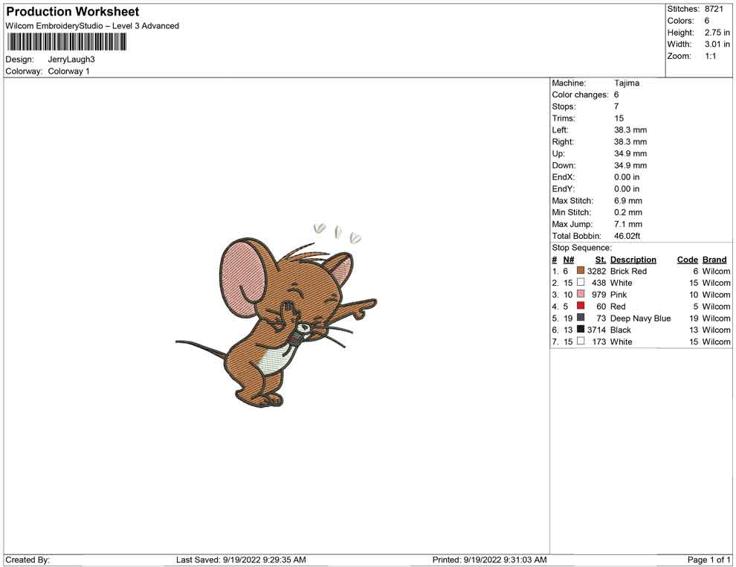This screenshot has width=736, height=567.
Task: Click the Jerry mouse embroidery design preview
Action: [x=276, y=315]
